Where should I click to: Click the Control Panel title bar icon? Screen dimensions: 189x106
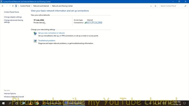pos(1,1)
